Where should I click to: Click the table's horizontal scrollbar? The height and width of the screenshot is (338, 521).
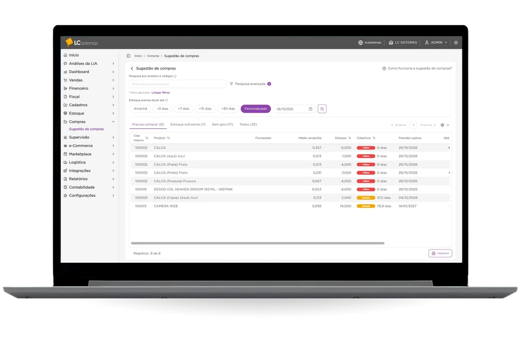click(x=257, y=243)
